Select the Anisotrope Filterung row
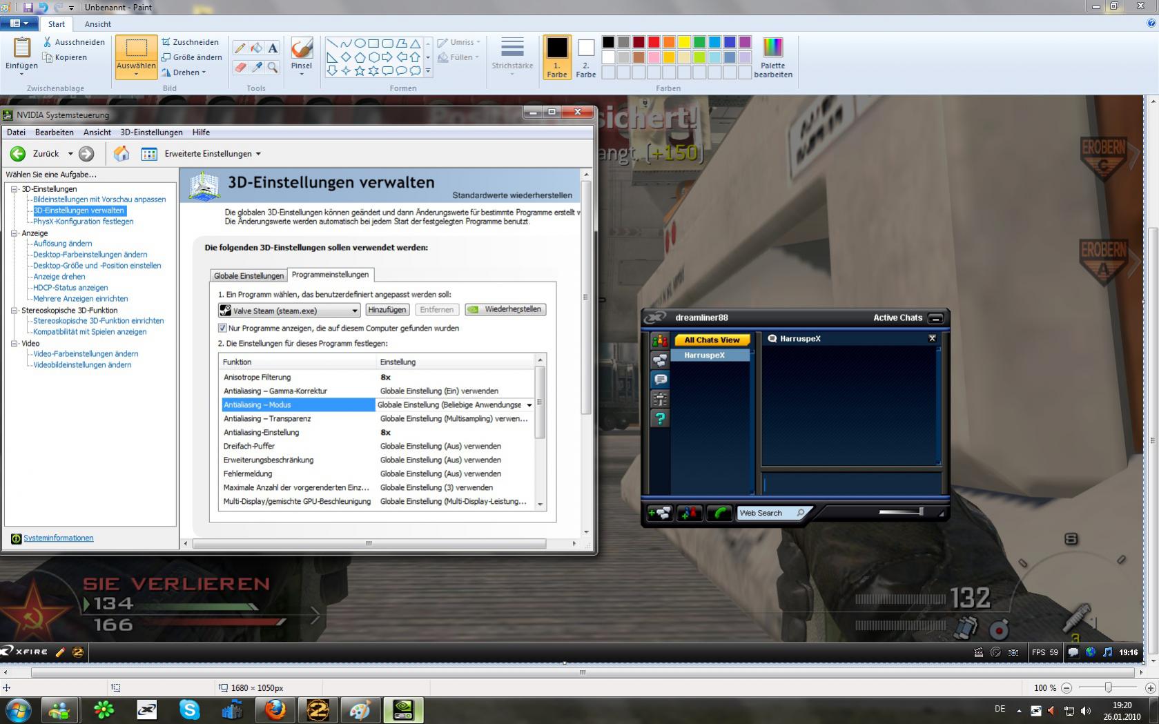The height and width of the screenshot is (724, 1159). pyautogui.click(x=377, y=378)
